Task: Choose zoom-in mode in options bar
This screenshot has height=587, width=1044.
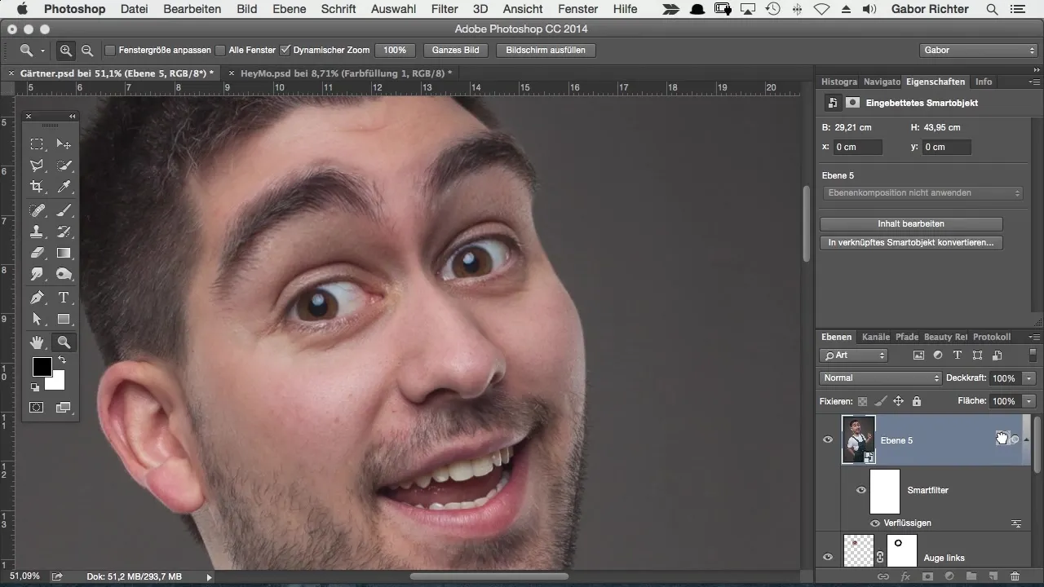Action: (x=66, y=50)
